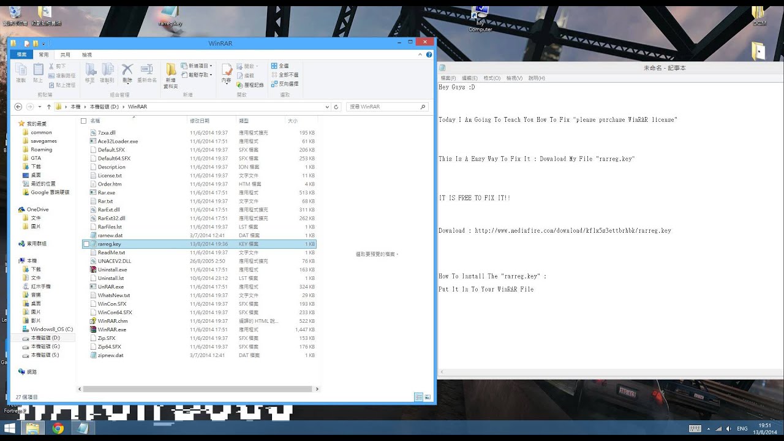
Task: Open the address bar history dropdown
Action: click(326, 107)
